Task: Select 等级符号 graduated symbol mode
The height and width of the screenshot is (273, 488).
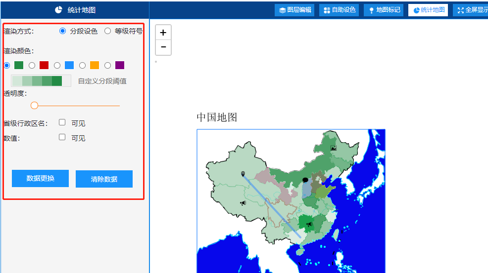Action: pos(107,31)
